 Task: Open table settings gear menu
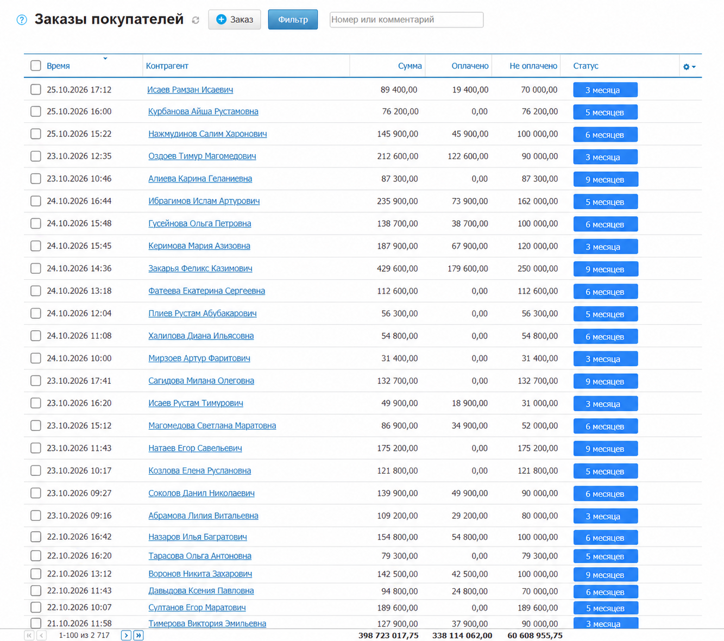point(689,66)
